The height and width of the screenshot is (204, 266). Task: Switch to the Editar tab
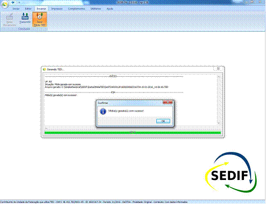(28, 9)
